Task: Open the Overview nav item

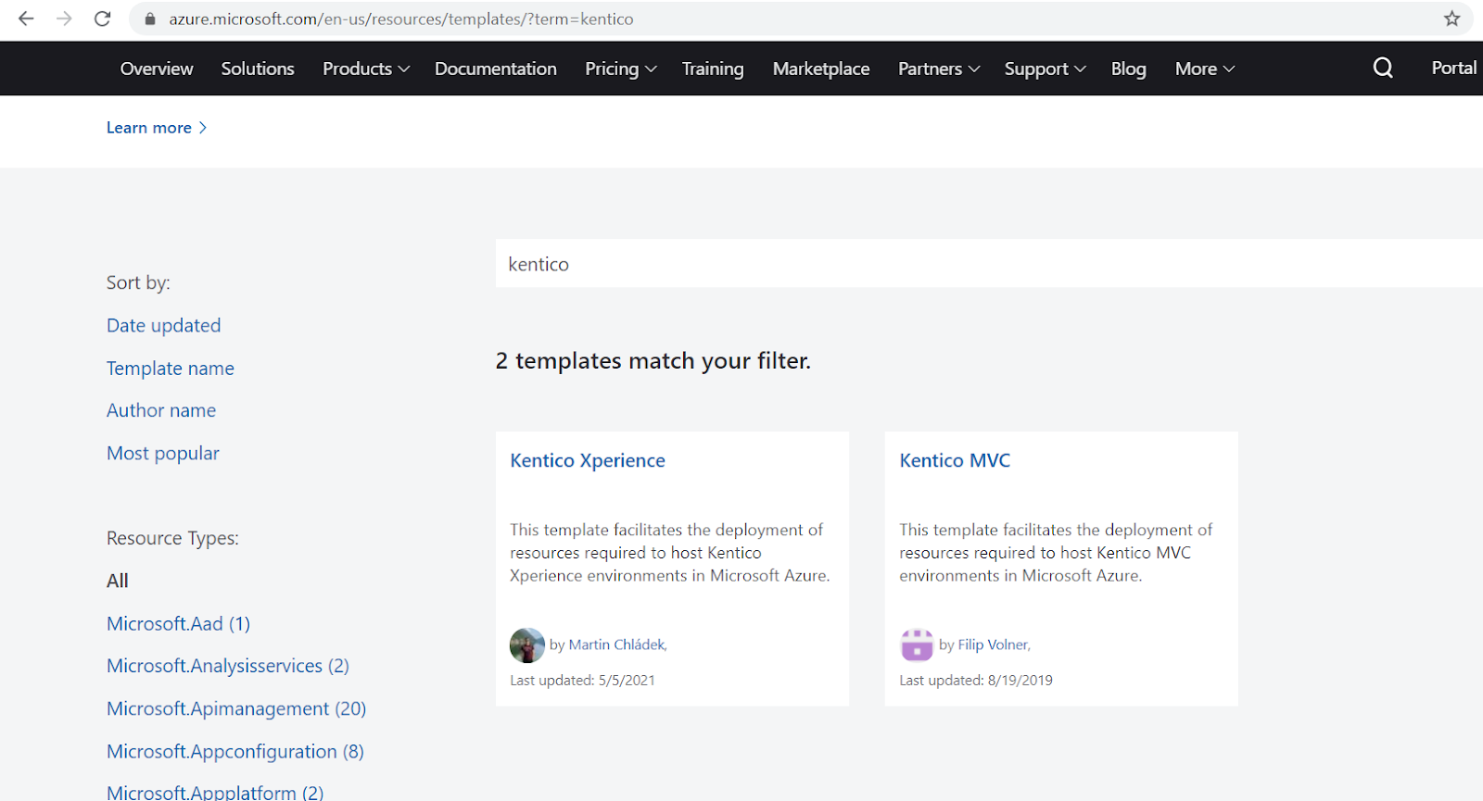Action: pos(157,69)
